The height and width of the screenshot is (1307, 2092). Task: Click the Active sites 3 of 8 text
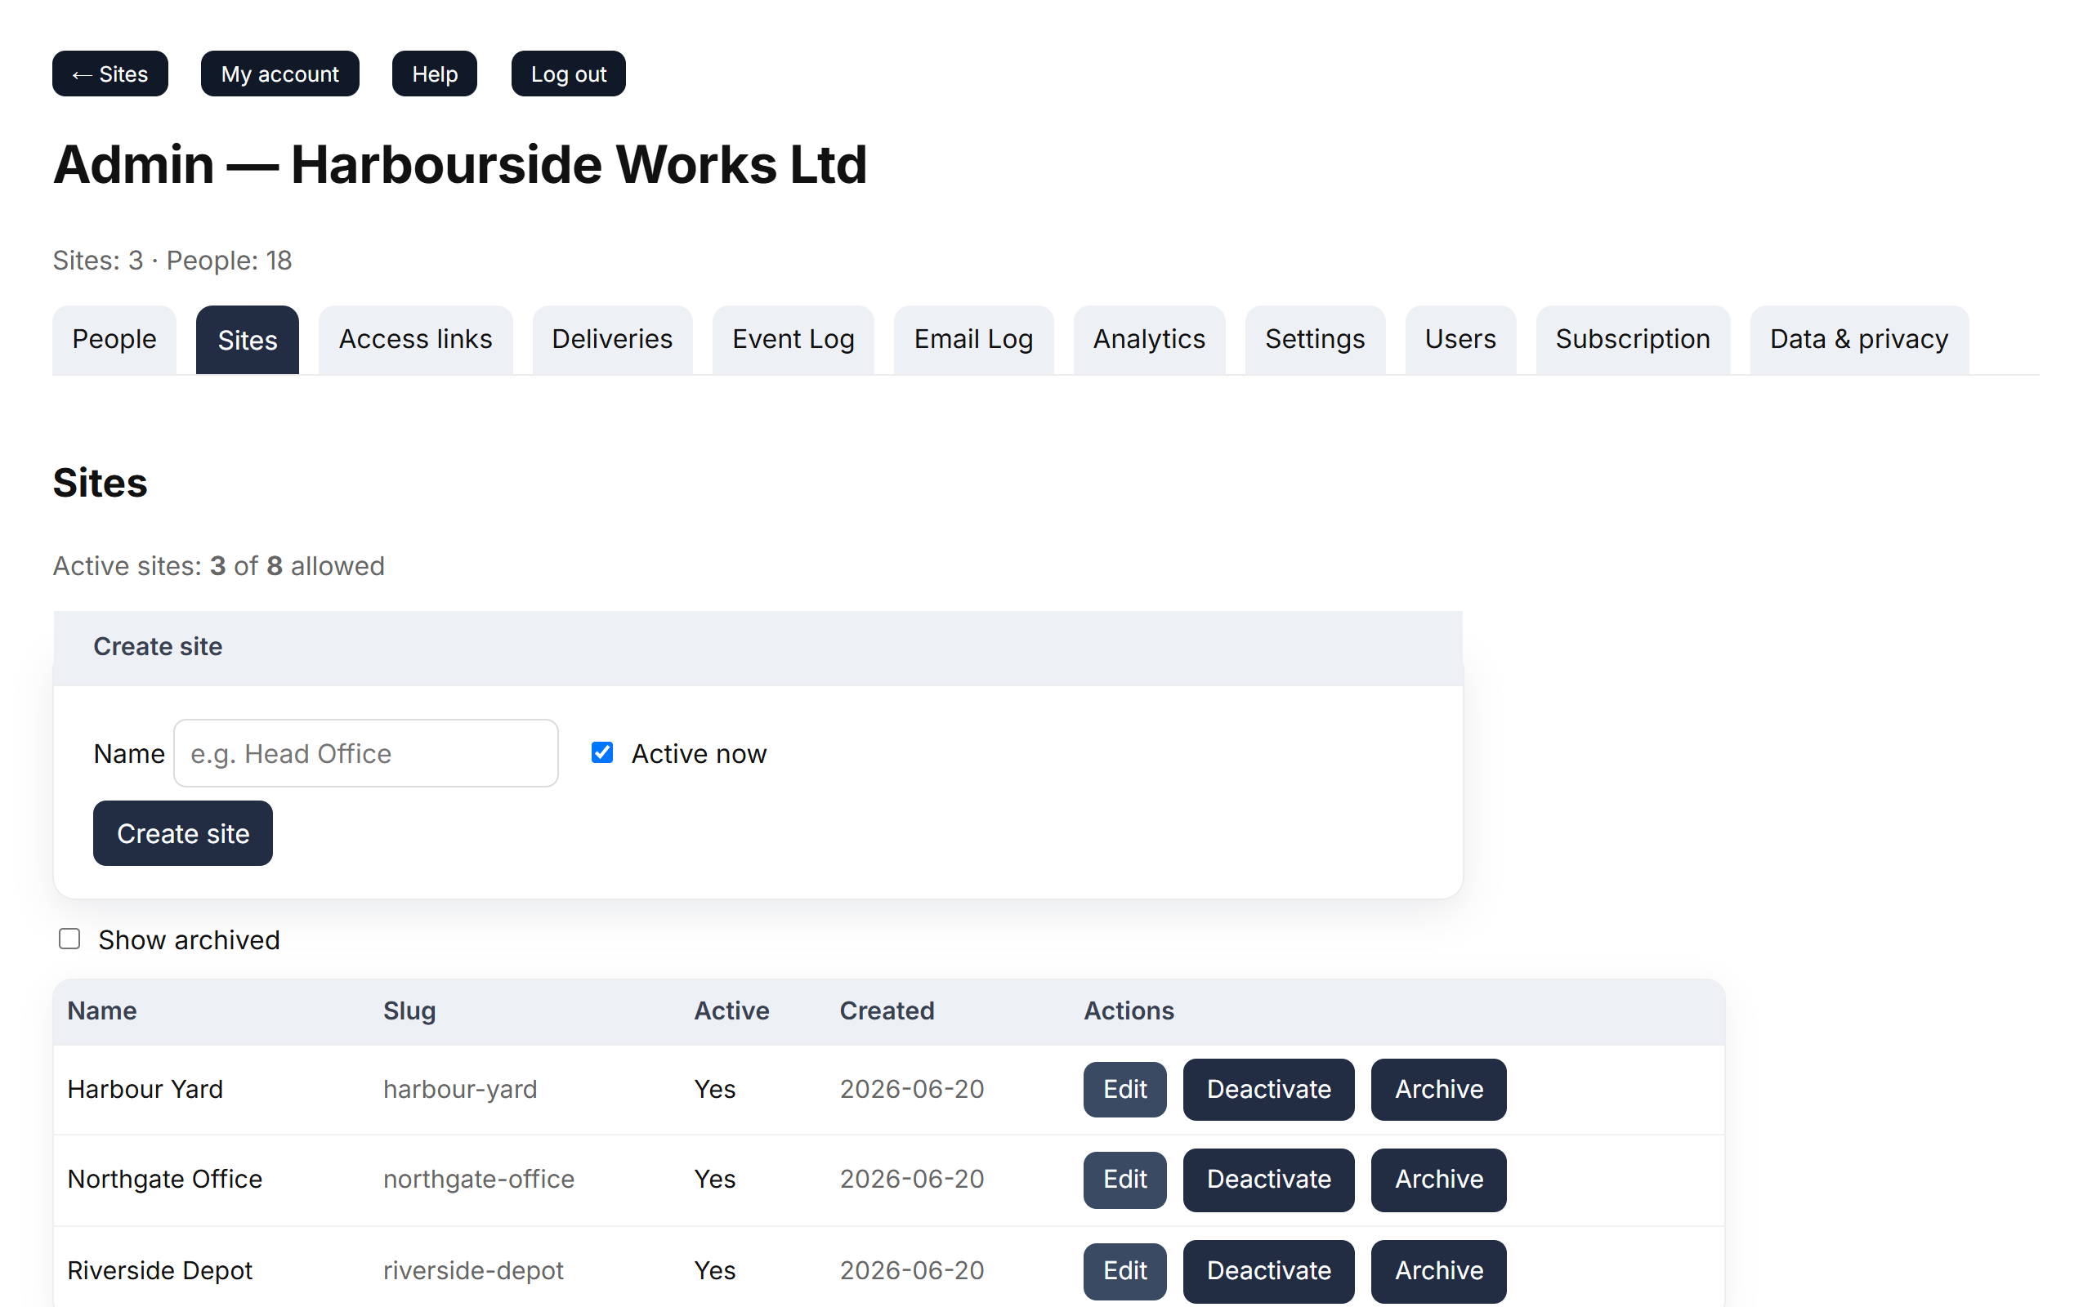pos(219,566)
